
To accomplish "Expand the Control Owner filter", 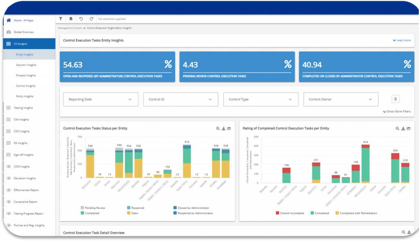I will click(341, 99).
